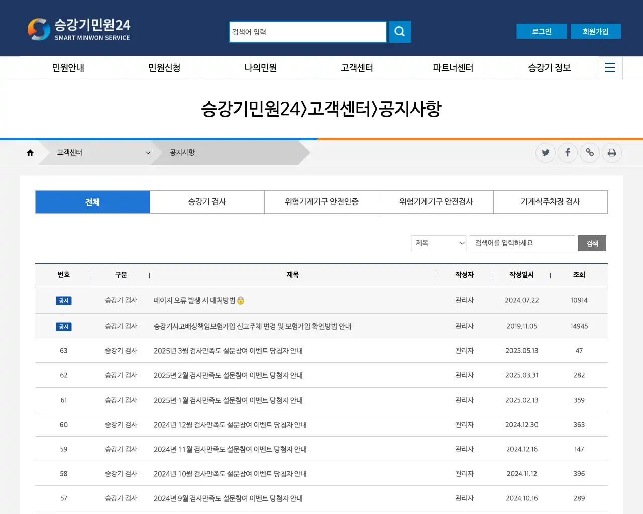Copy page link icon
643x514 pixels.
pos(590,153)
